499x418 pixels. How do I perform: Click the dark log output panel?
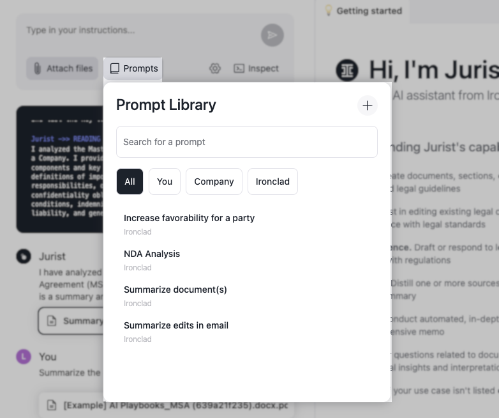60,169
